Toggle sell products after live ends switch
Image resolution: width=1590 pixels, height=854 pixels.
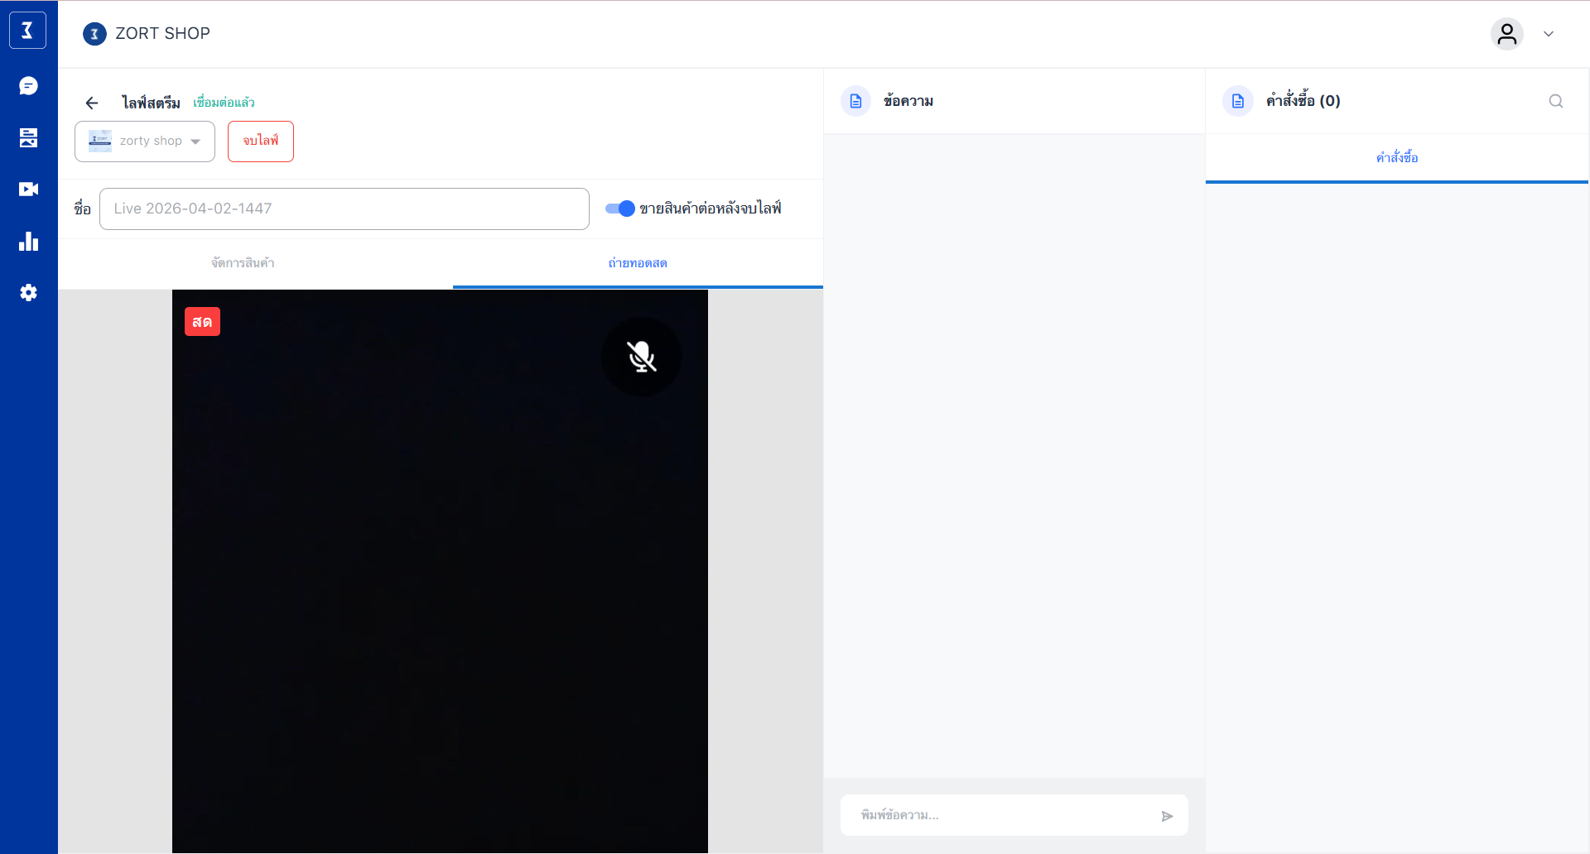pos(619,209)
